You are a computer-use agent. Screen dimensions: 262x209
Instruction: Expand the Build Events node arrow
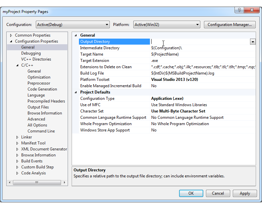[x=17, y=161]
